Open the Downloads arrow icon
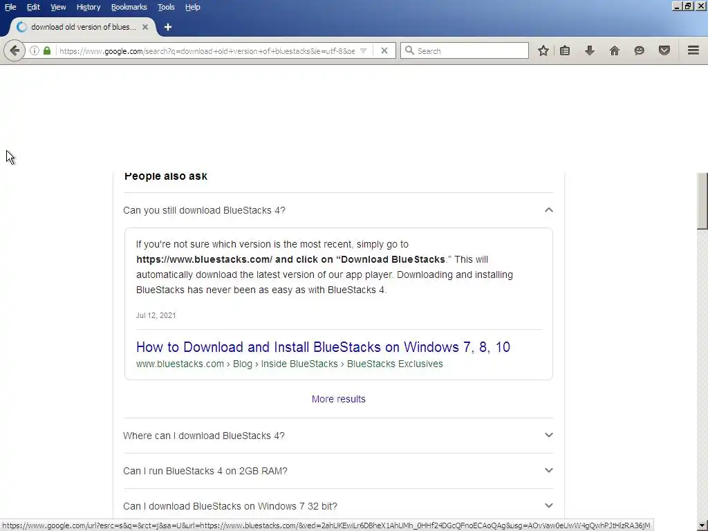The width and height of the screenshot is (708, 531). 590,50
